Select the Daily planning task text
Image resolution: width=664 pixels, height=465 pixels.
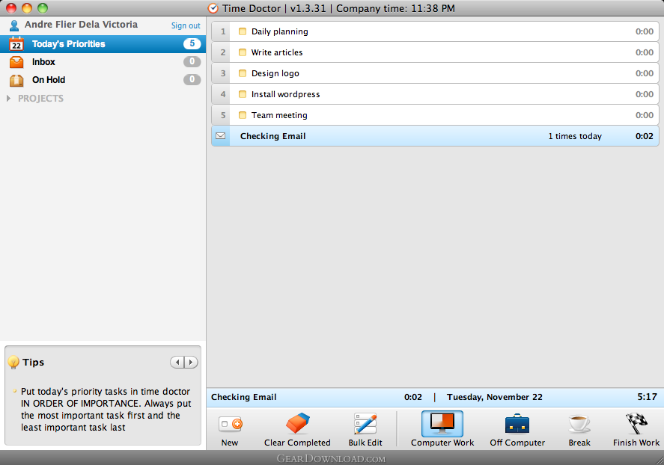coord(279,31)
